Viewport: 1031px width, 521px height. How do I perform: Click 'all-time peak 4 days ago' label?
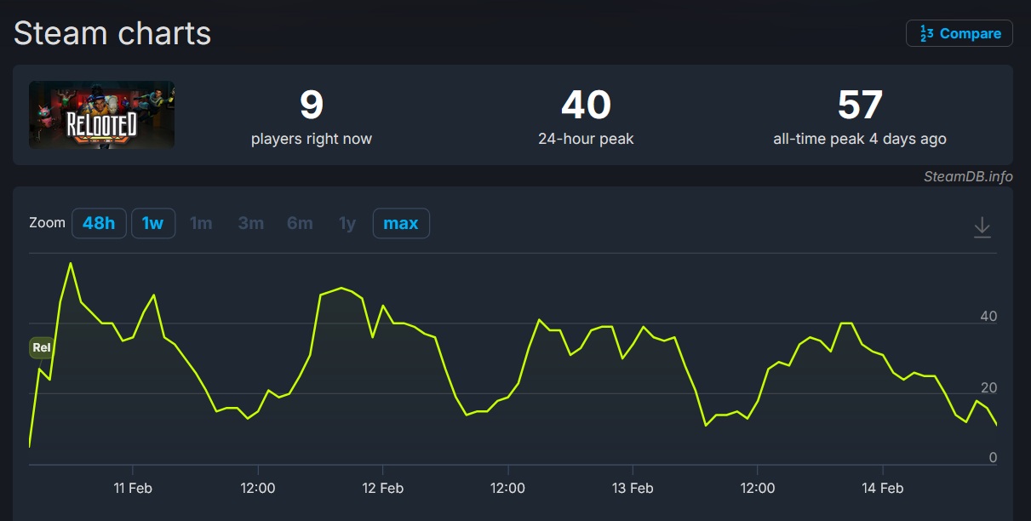(x=860, y=139)
